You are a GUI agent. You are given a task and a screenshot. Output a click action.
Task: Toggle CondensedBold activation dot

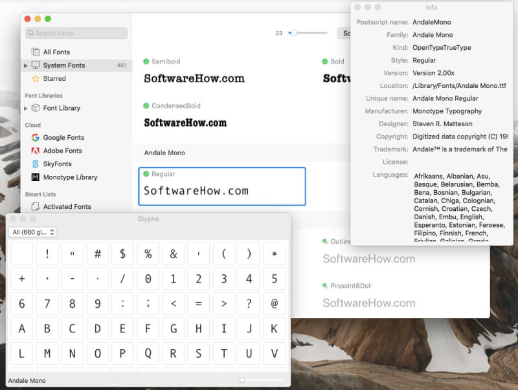[x=146, y=105]
